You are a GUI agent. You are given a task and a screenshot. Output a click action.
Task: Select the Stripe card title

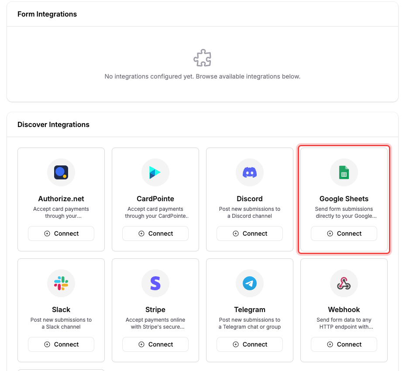point(155,309)
